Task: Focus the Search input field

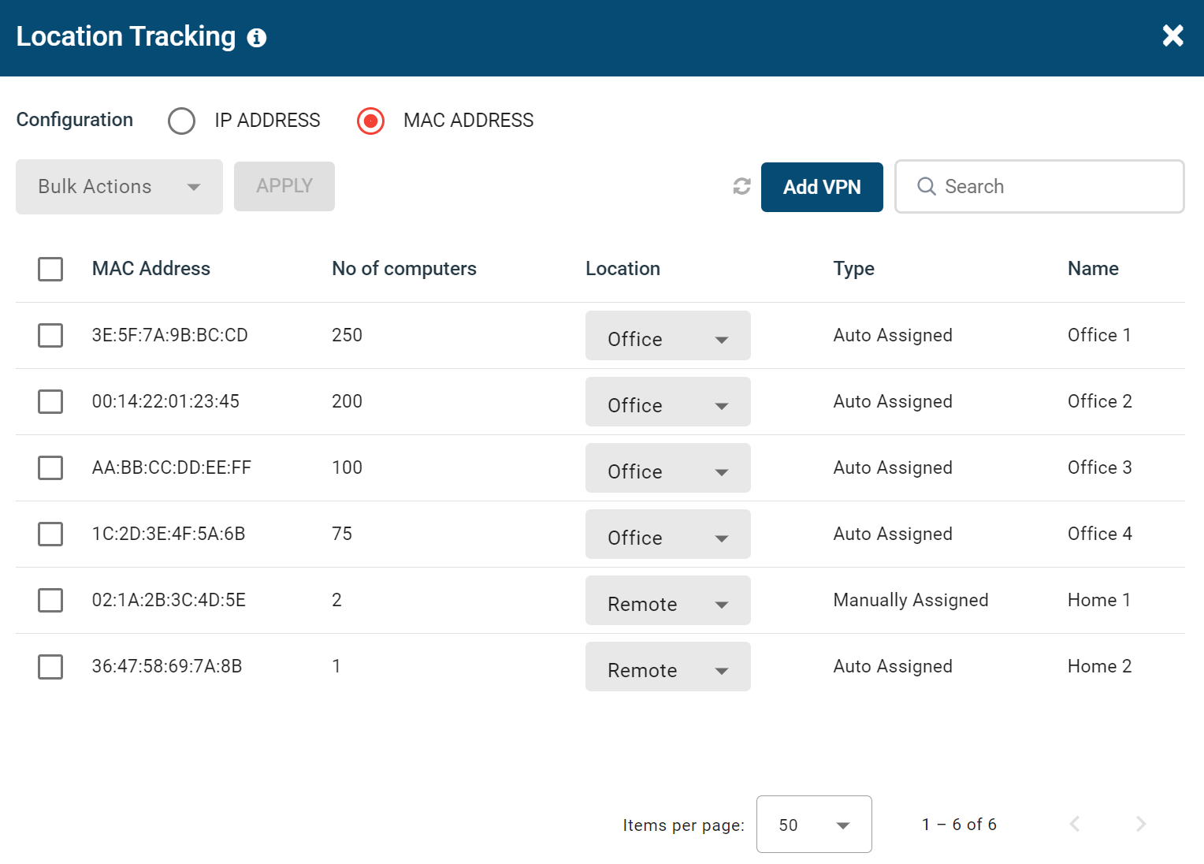Action: (x=1039, y=186)
